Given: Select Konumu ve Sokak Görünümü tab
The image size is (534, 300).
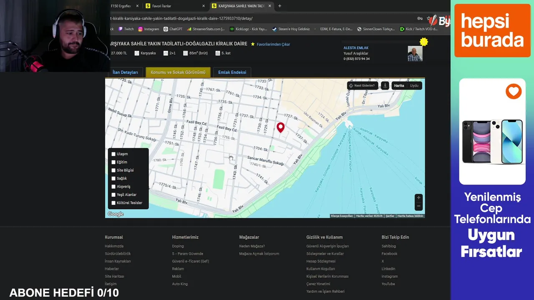Looking at the screenshot, I should 178,72.
